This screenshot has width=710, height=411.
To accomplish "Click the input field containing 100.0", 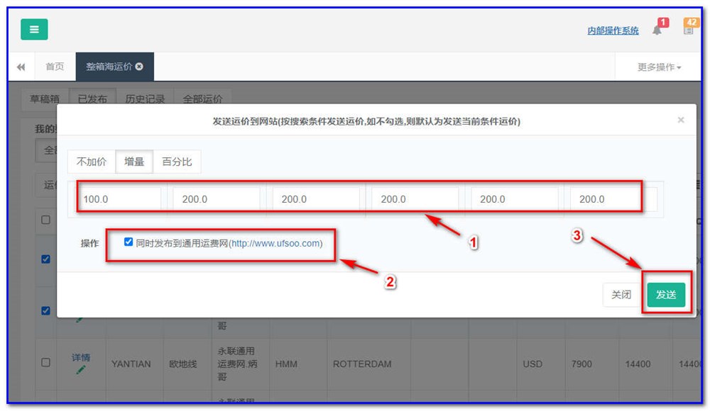I will click(x=119, y=199).
